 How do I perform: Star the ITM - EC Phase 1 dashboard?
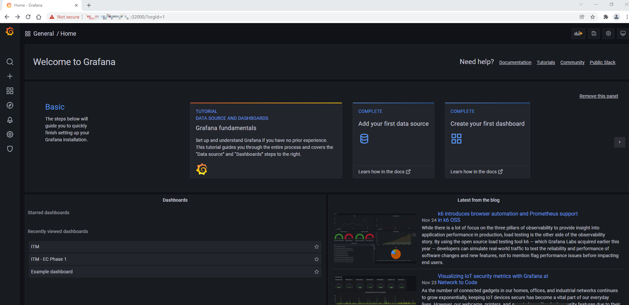[316, 259]
